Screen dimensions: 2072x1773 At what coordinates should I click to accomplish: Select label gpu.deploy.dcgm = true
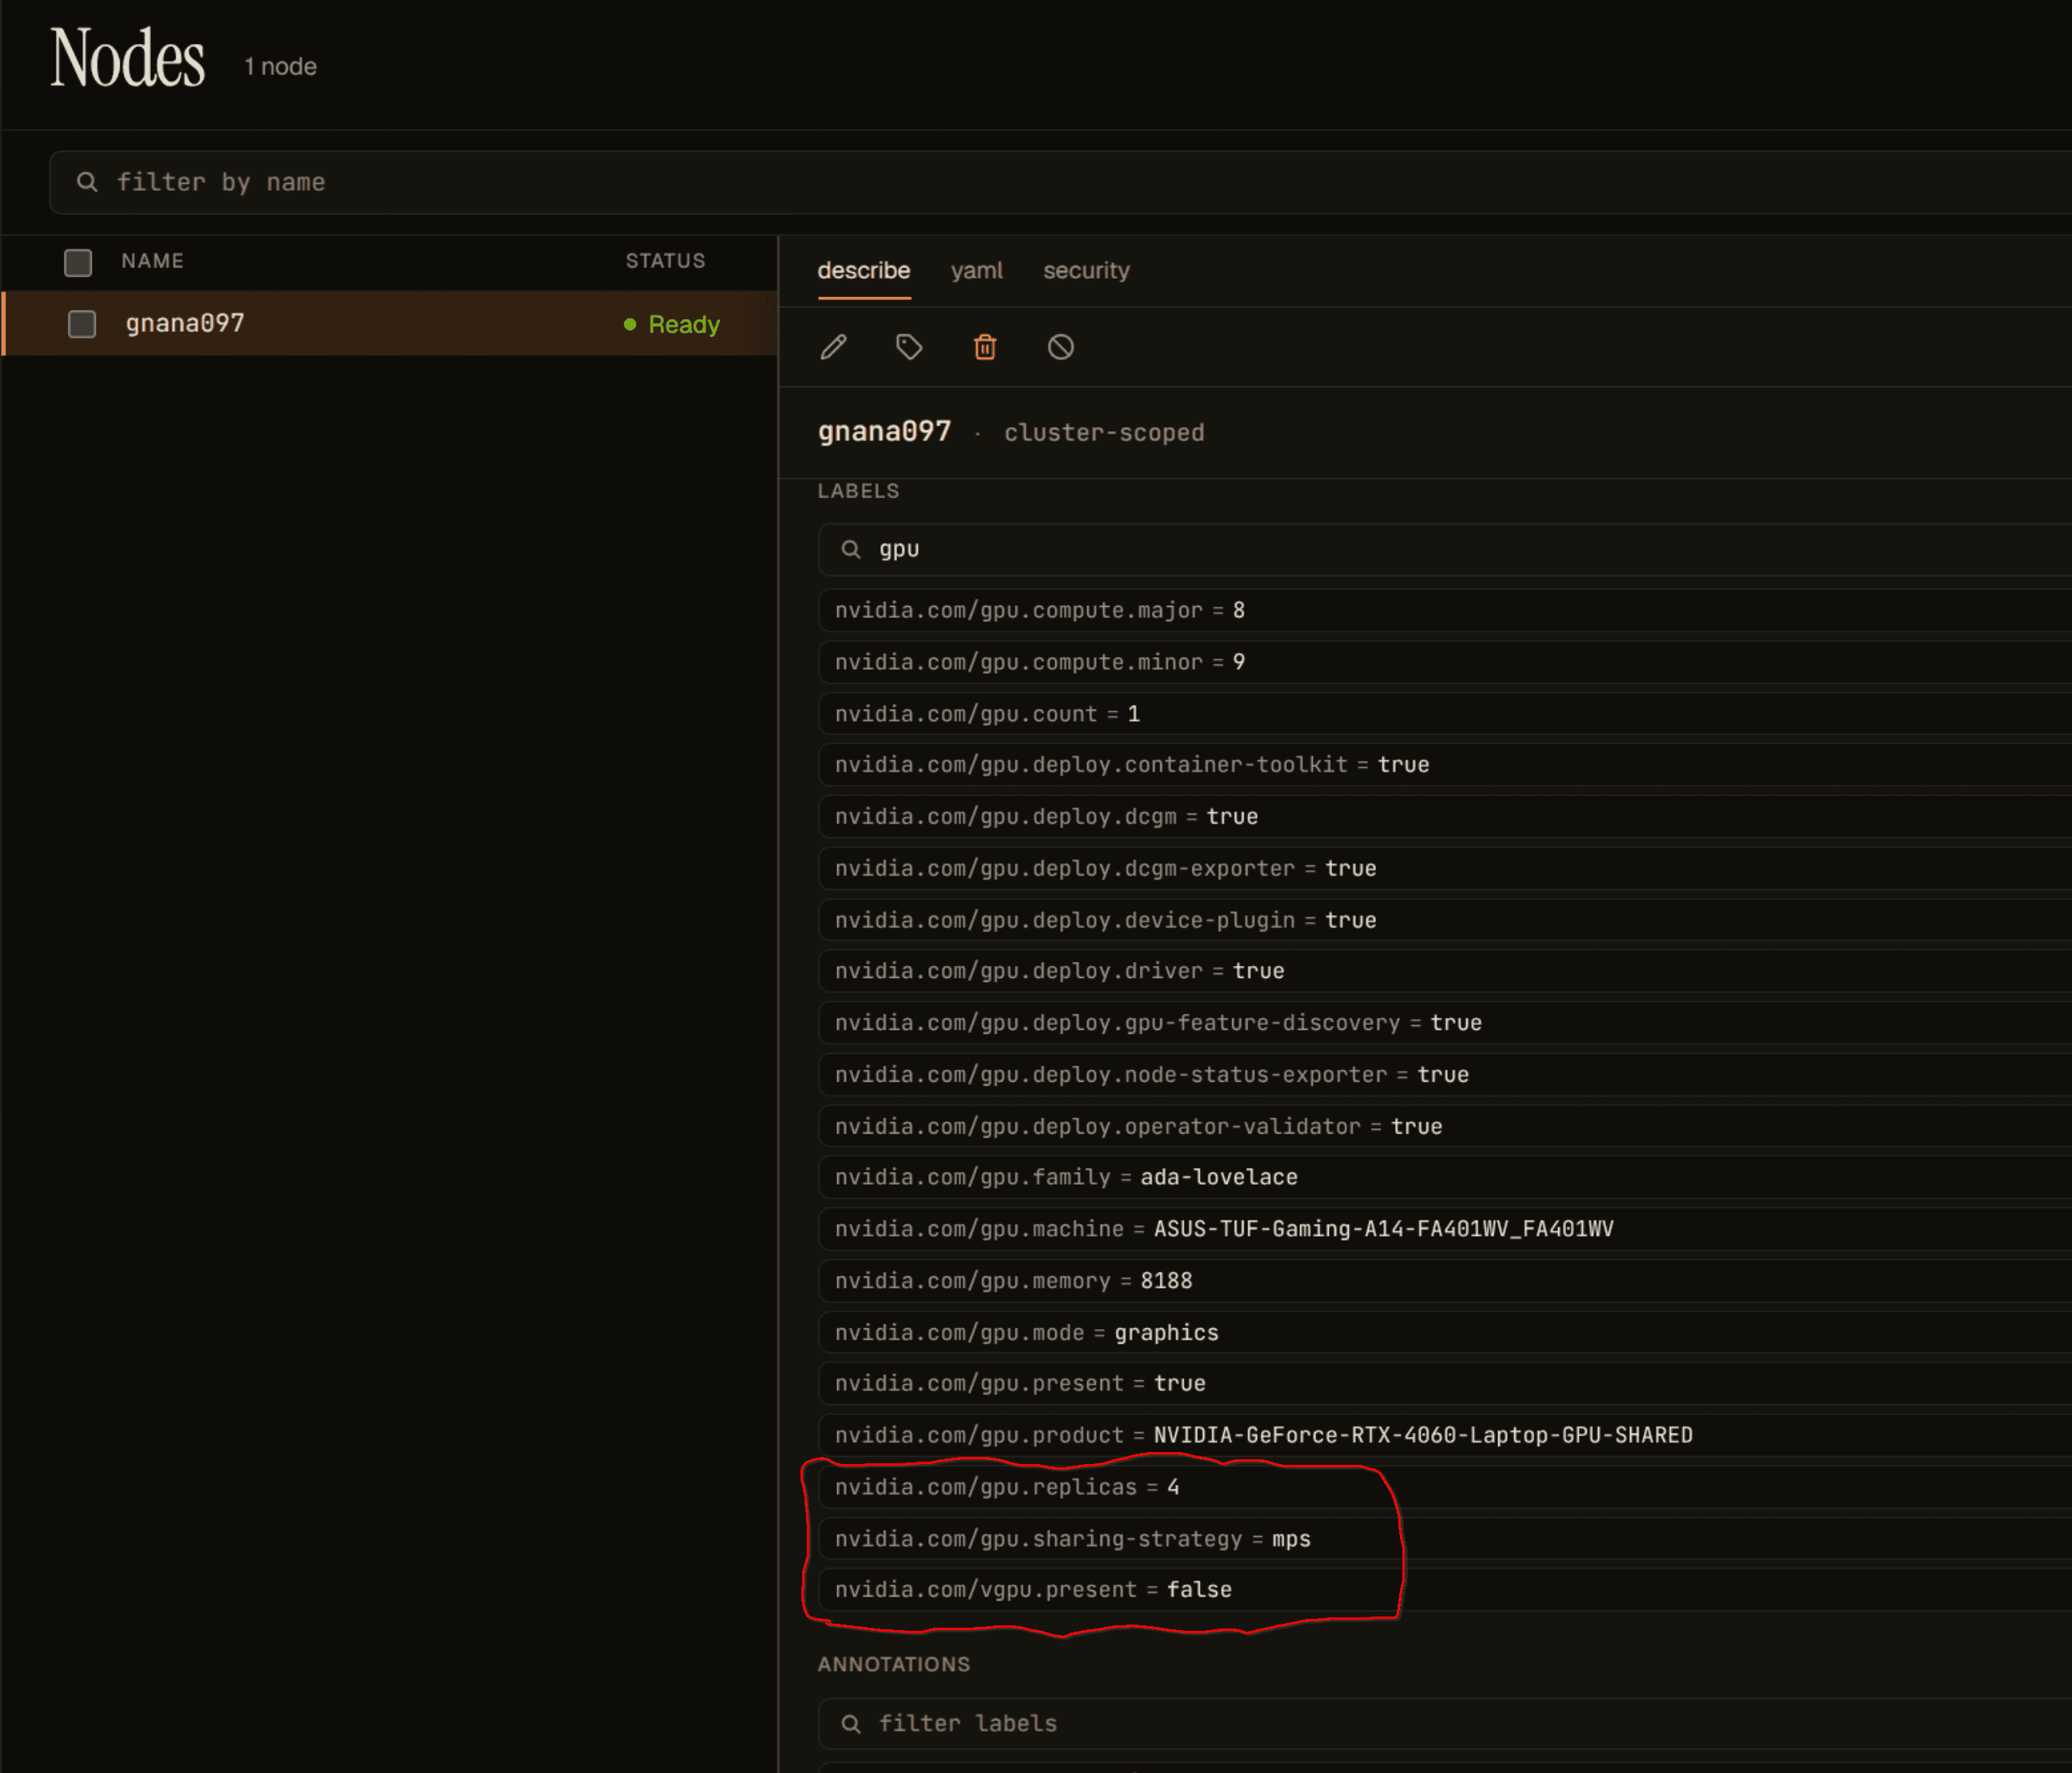point(1445,817)
